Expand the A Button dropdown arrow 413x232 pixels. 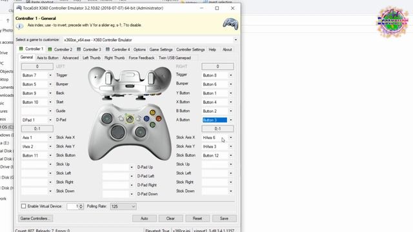pos(230,121)
